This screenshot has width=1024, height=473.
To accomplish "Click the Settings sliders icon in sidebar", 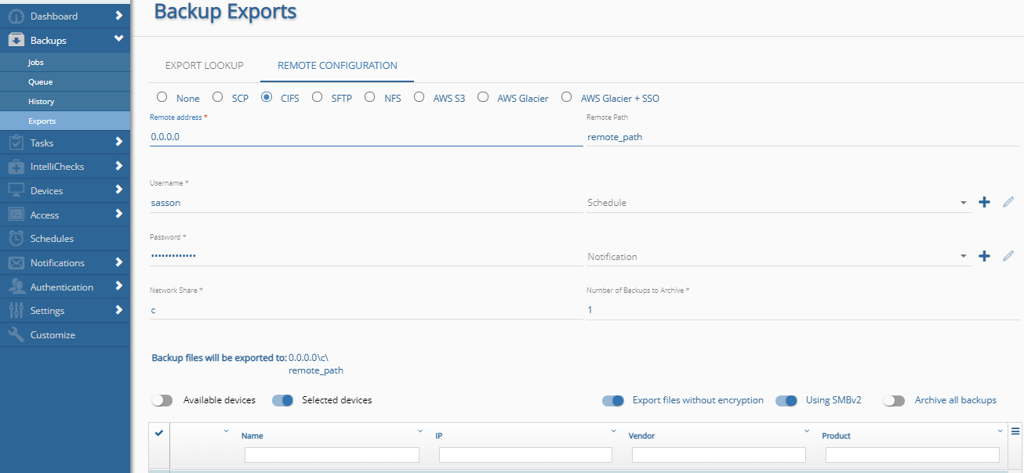I will (16, 311).
